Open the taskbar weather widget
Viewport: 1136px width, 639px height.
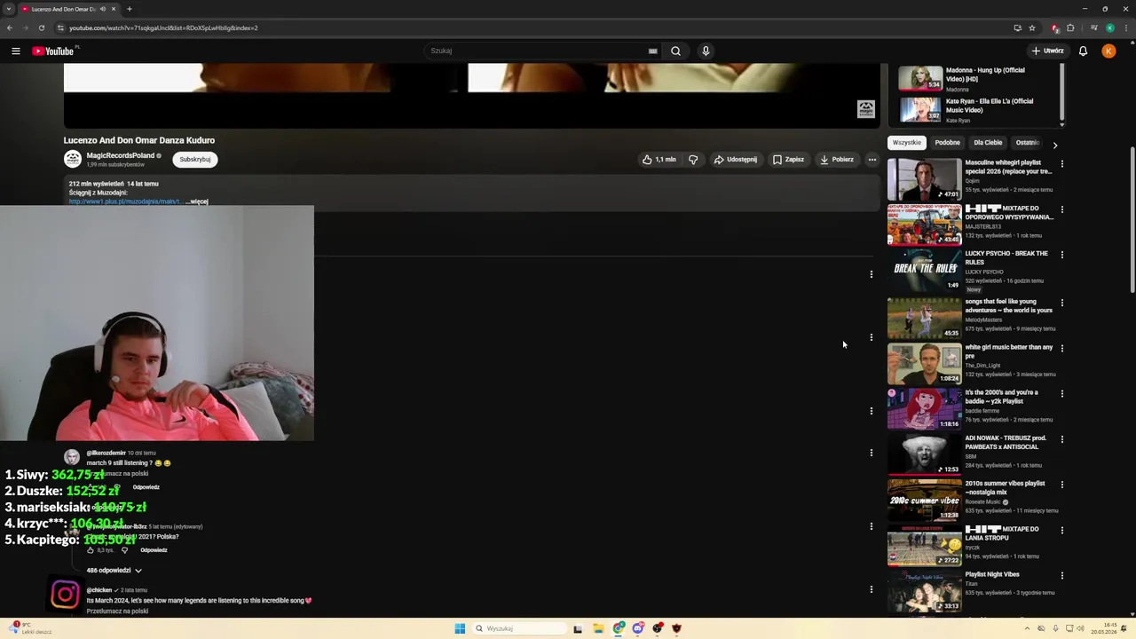pos(31,628)
